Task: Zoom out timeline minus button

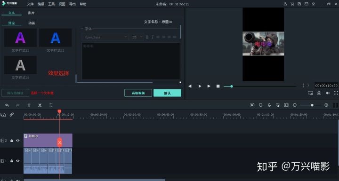Action: click(295, 105)
